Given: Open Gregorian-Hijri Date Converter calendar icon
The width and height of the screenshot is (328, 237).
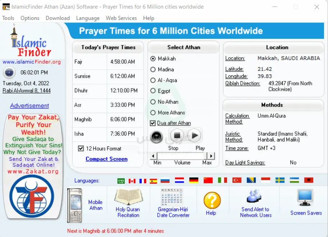Looking at the screenshot, I should pos(173,197).
